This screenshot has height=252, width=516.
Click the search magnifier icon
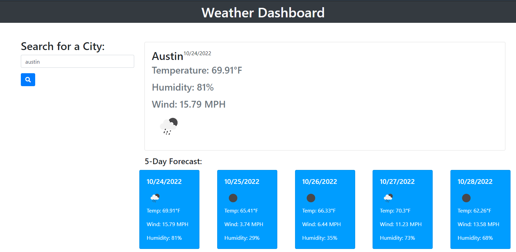[x=28, y=79]
